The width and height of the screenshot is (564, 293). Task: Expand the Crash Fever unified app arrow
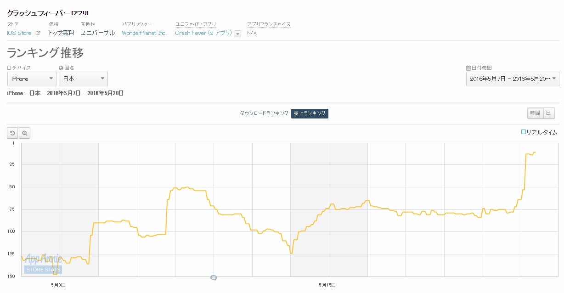[x=237, y=34]
